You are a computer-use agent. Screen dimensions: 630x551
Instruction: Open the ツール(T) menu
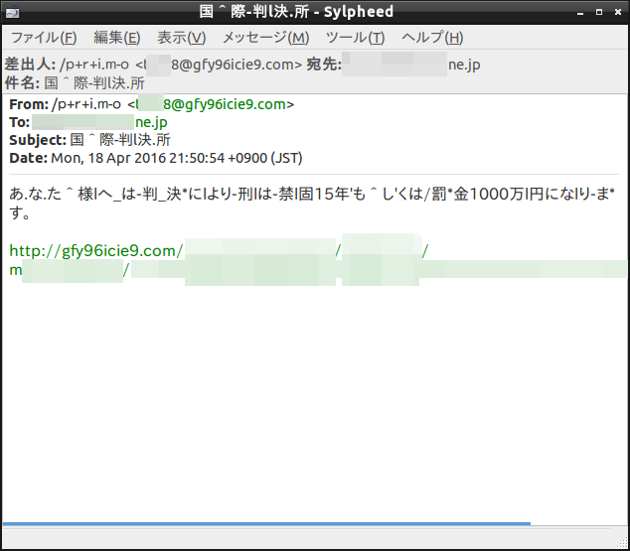pos(355,38)
